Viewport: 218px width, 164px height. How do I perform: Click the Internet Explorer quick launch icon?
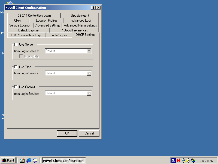pyautogui.click(x=29, y=160)
